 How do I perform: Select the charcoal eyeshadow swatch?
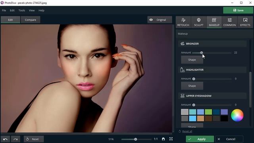click(216, 118)
